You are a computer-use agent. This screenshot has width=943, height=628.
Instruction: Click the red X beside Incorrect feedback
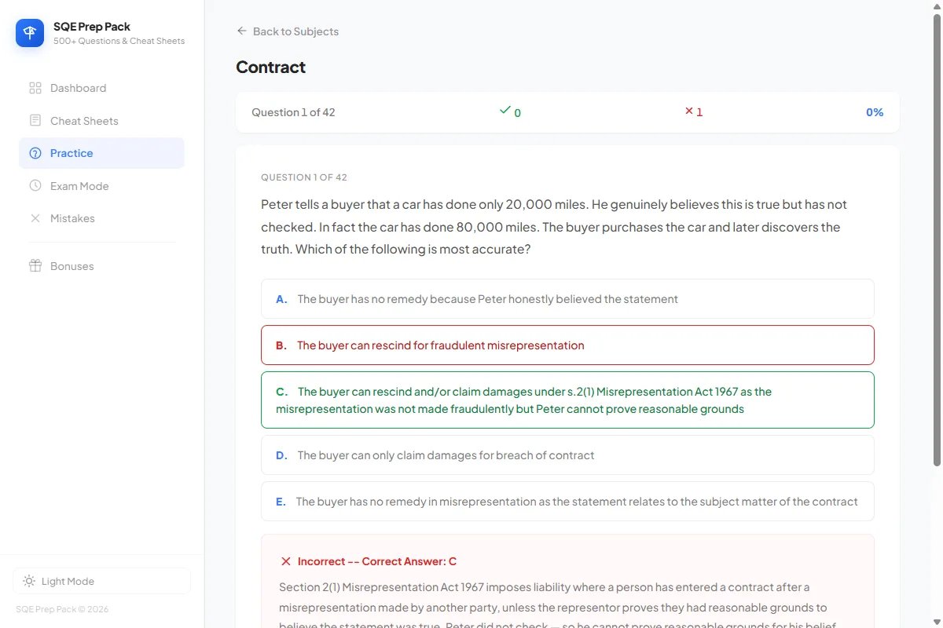coord(286,561)
